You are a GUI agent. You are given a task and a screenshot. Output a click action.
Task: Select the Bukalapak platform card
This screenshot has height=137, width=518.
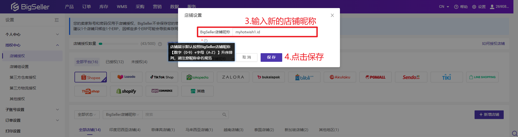(269, 77)
